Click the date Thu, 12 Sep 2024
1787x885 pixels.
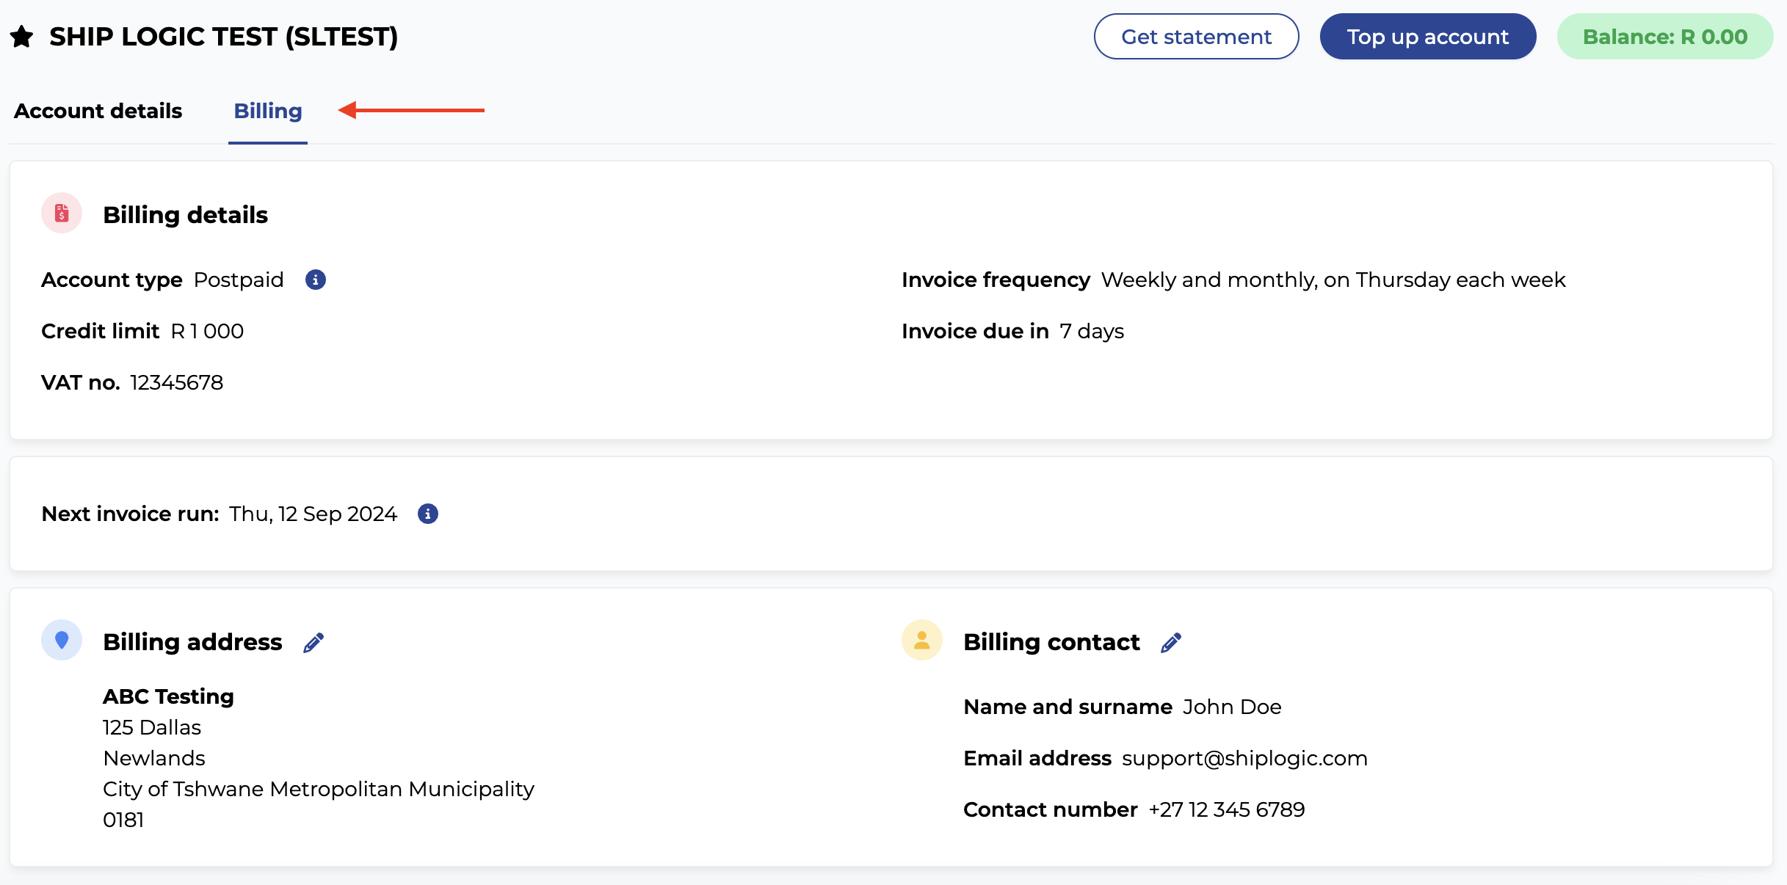click(313, 514)
